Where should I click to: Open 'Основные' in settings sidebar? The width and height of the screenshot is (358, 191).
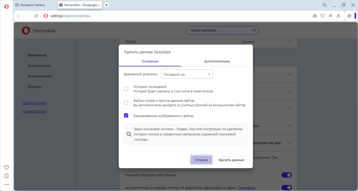click(37, 55)
